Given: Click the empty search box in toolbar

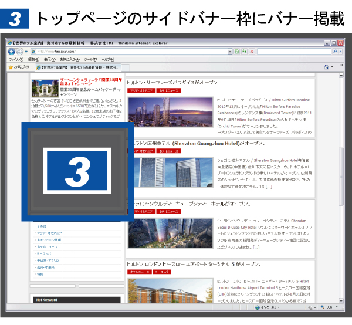Looking at the screenshot, I should (x=295, y=52).
